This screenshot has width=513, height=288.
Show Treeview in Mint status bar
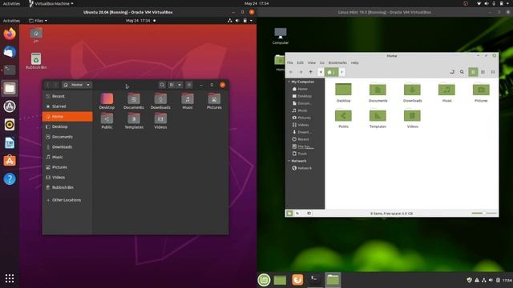[297, 214]
